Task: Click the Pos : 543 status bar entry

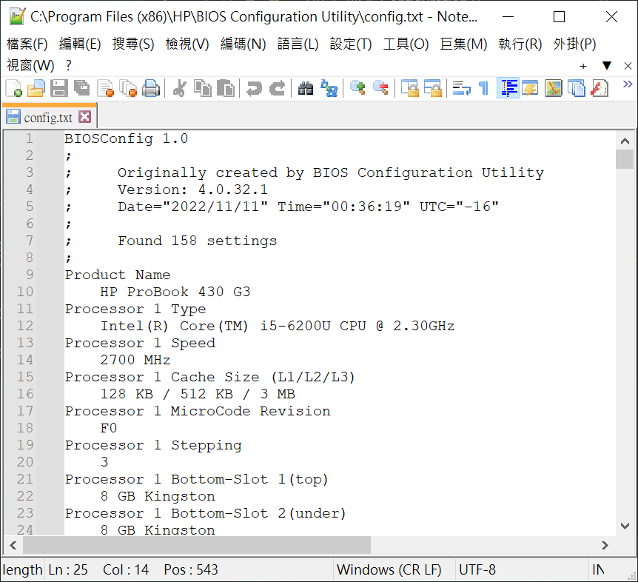Action: pos(191,570)
